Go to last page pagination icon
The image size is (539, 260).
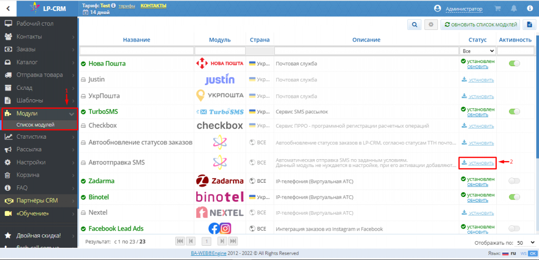[x=233, y=241]
